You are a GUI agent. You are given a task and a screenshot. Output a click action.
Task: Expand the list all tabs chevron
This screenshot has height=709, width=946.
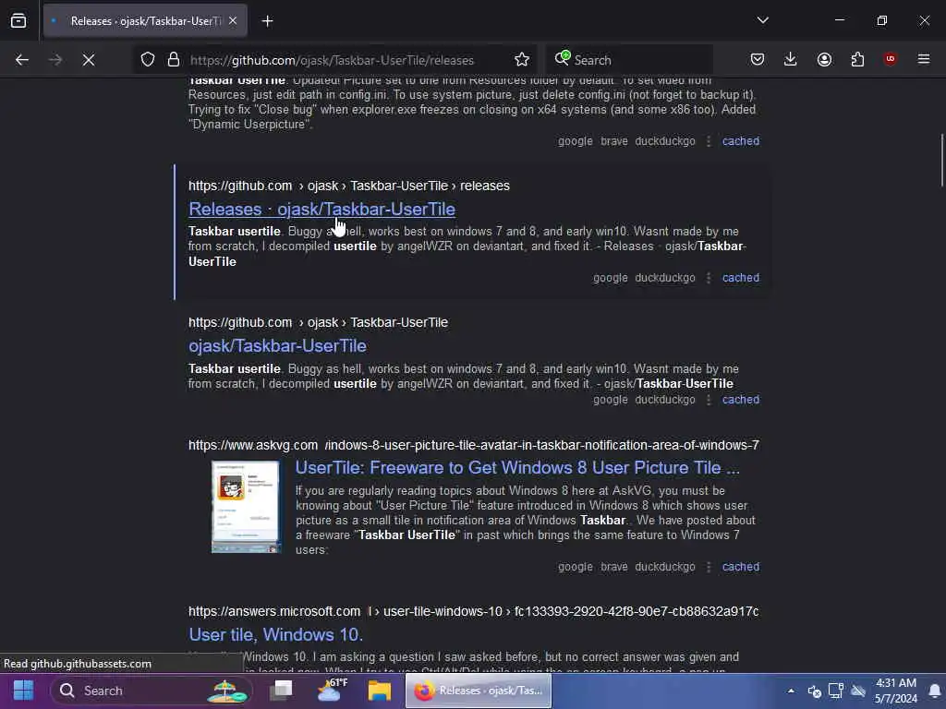tap(762, 20)
